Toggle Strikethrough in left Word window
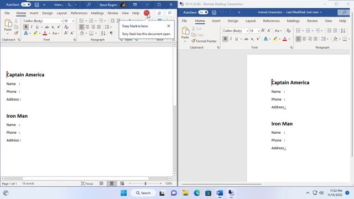Viewport: 354px width, 199px height. pyautogui.click(x=46, y=27)
